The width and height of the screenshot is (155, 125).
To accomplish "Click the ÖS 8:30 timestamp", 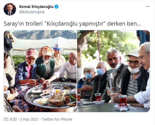I will [10, 119].
